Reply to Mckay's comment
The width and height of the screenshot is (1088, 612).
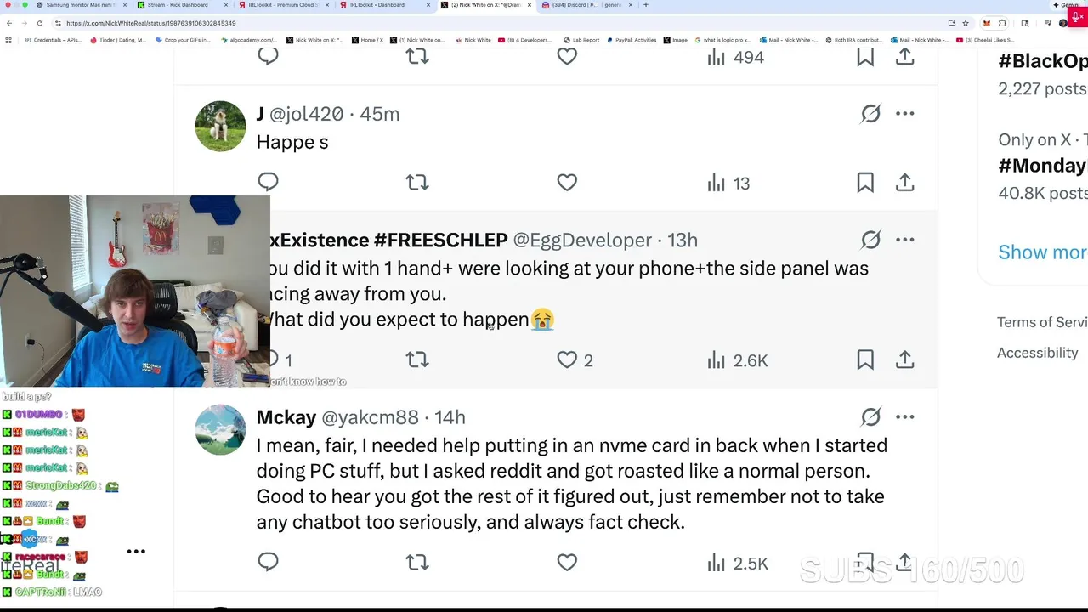tap(268, 563)
